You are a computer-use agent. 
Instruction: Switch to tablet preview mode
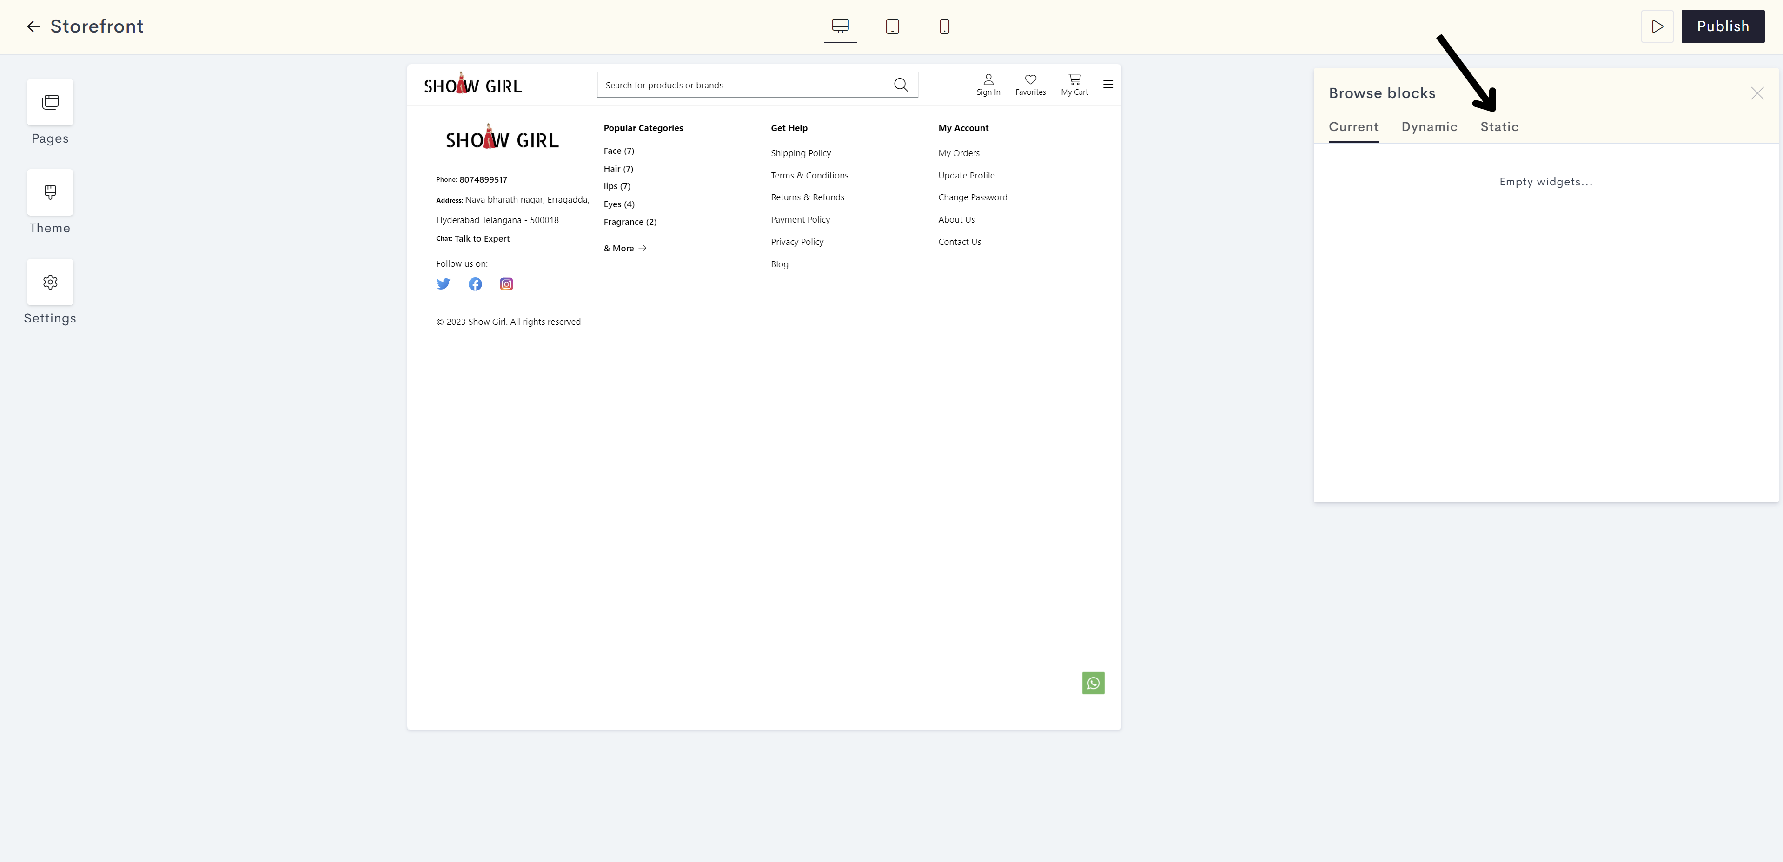point(892,26)
